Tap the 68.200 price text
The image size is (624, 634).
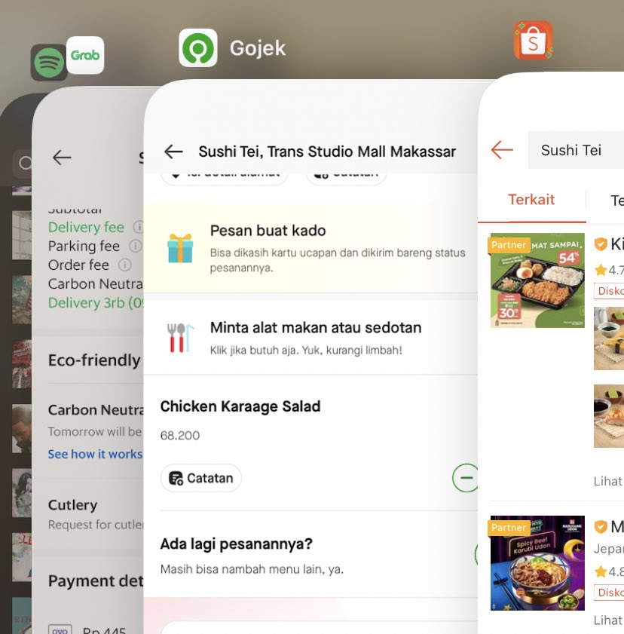180,436
